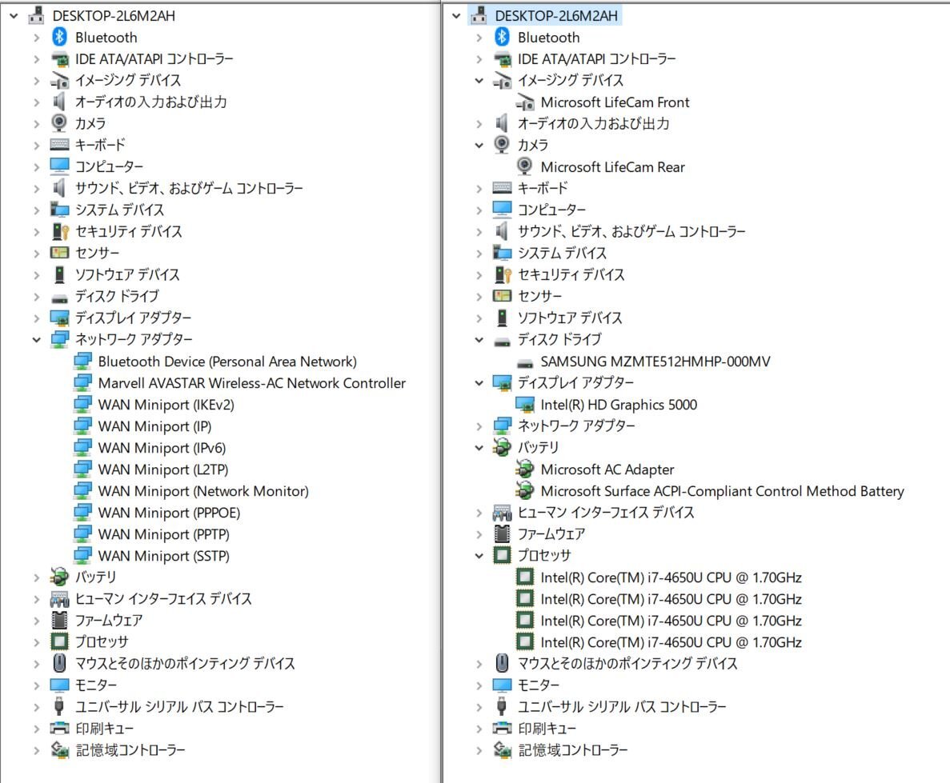The width and height of the screenshot is (950, 783).
Task: Select Microsoft LifeCam Front device
Action: (x=615, y=102)
